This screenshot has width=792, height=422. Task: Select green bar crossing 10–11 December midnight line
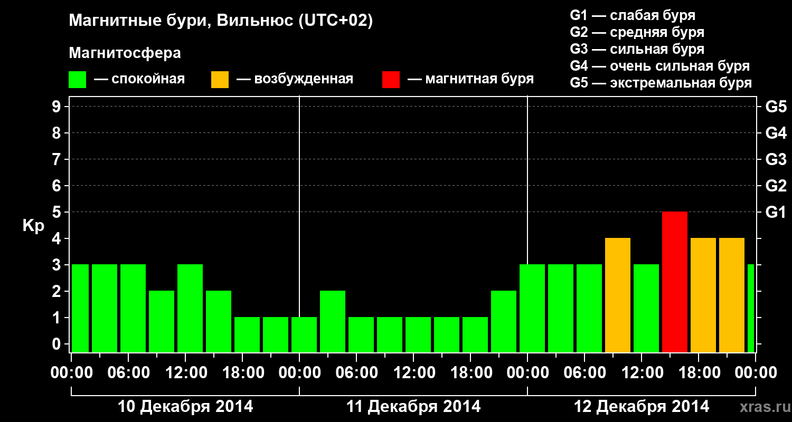(304, 334)
